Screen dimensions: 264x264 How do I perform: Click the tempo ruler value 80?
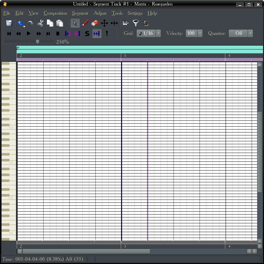click(x=18, y=48)
